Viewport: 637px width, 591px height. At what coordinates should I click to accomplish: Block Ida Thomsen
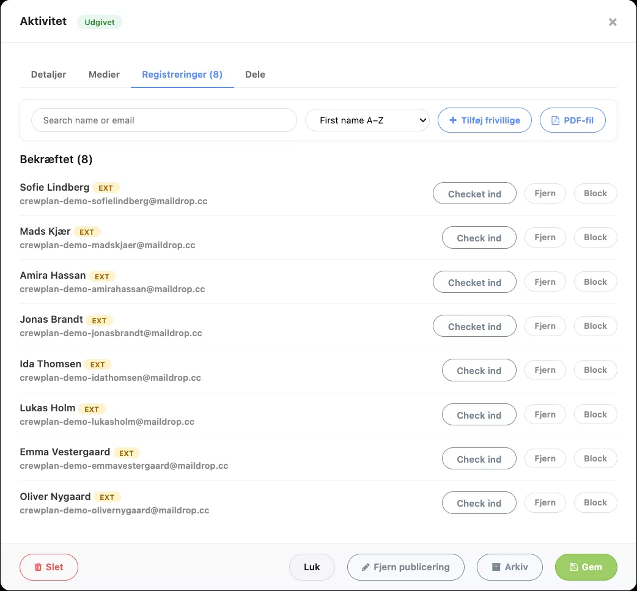coord(595,370)
